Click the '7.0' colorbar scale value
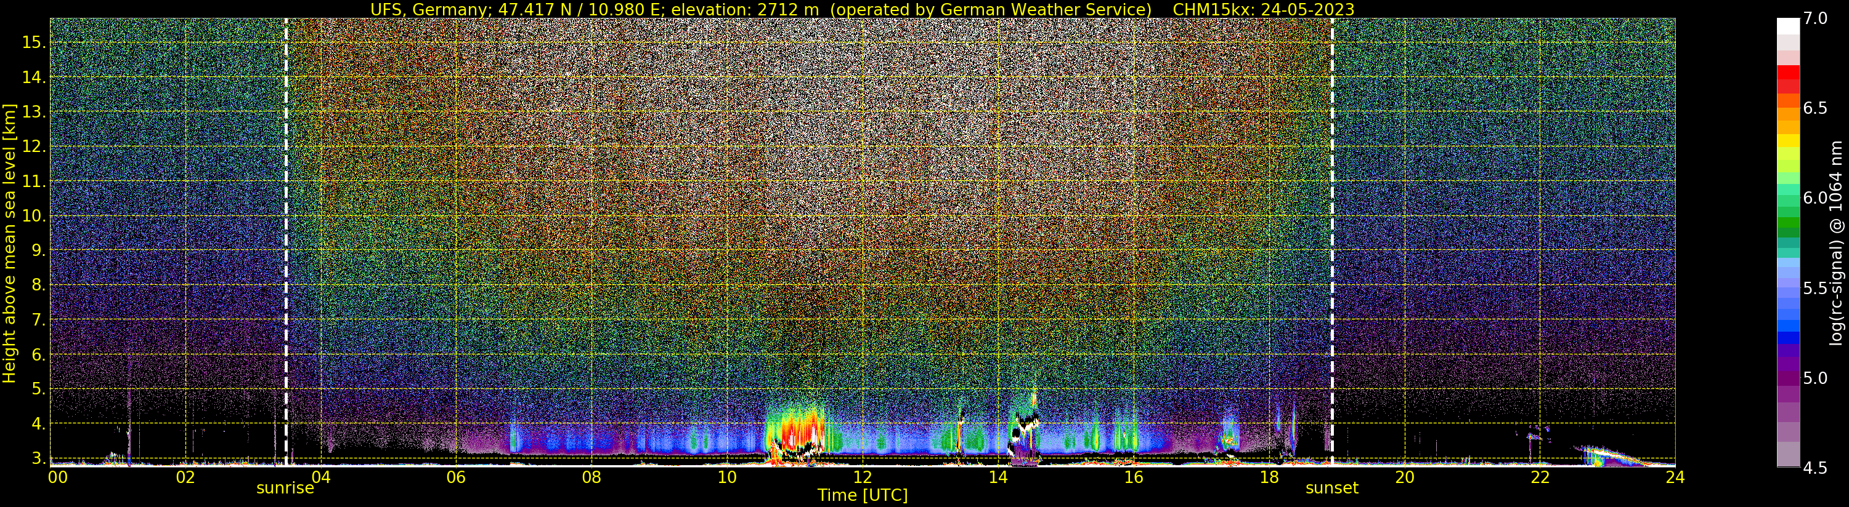 click(1815, 18)
